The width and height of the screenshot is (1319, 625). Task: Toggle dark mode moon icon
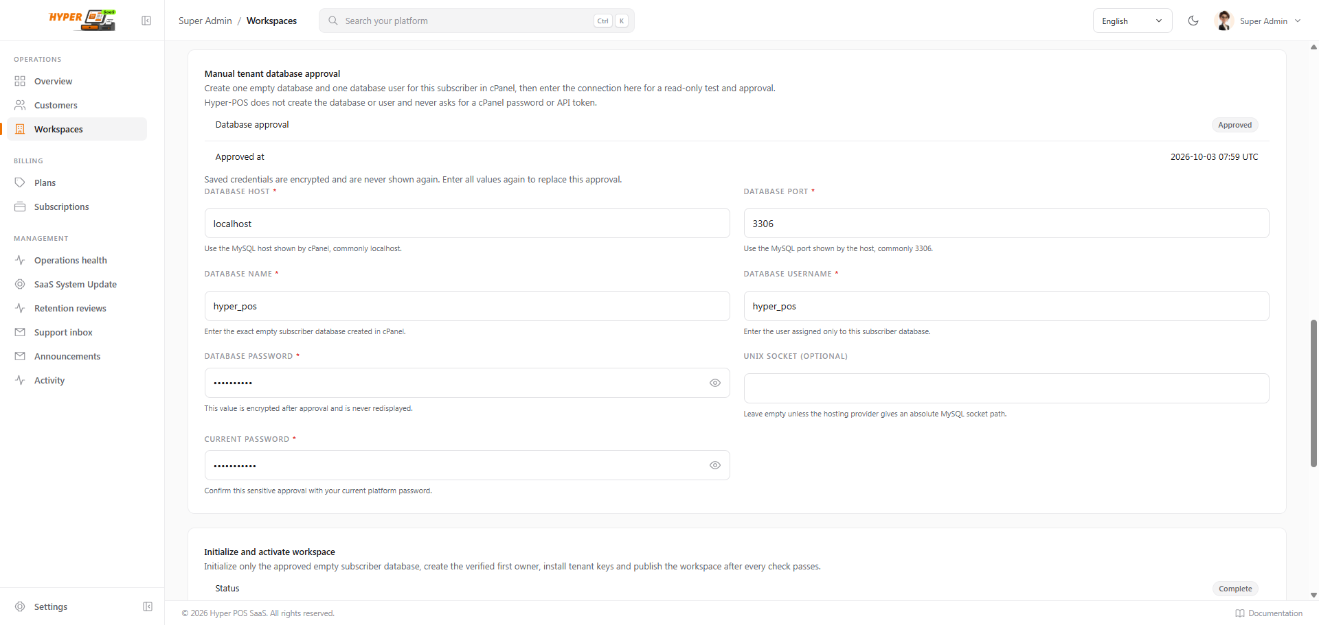(x=1193, y=21)
